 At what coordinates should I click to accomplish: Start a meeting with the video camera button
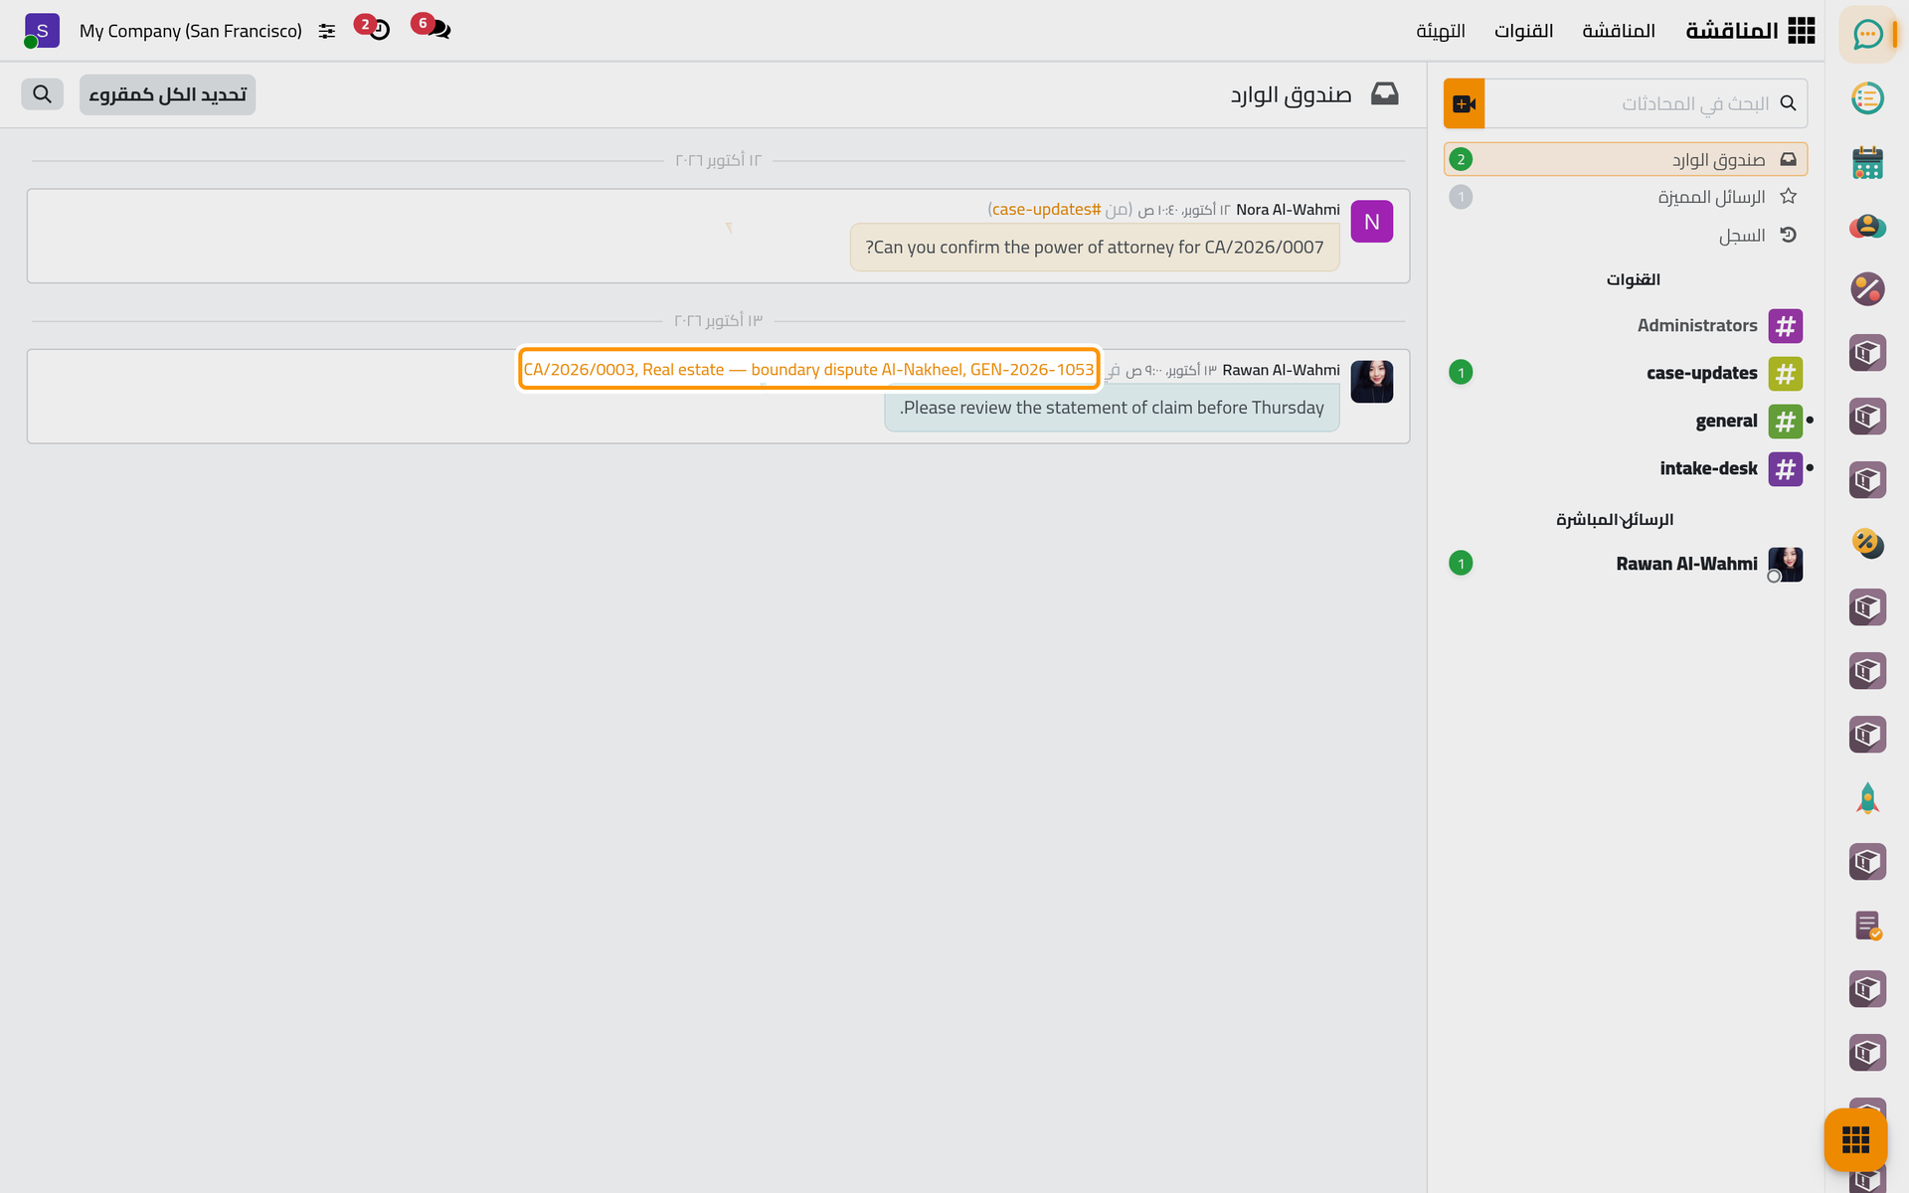[1464, 103]
